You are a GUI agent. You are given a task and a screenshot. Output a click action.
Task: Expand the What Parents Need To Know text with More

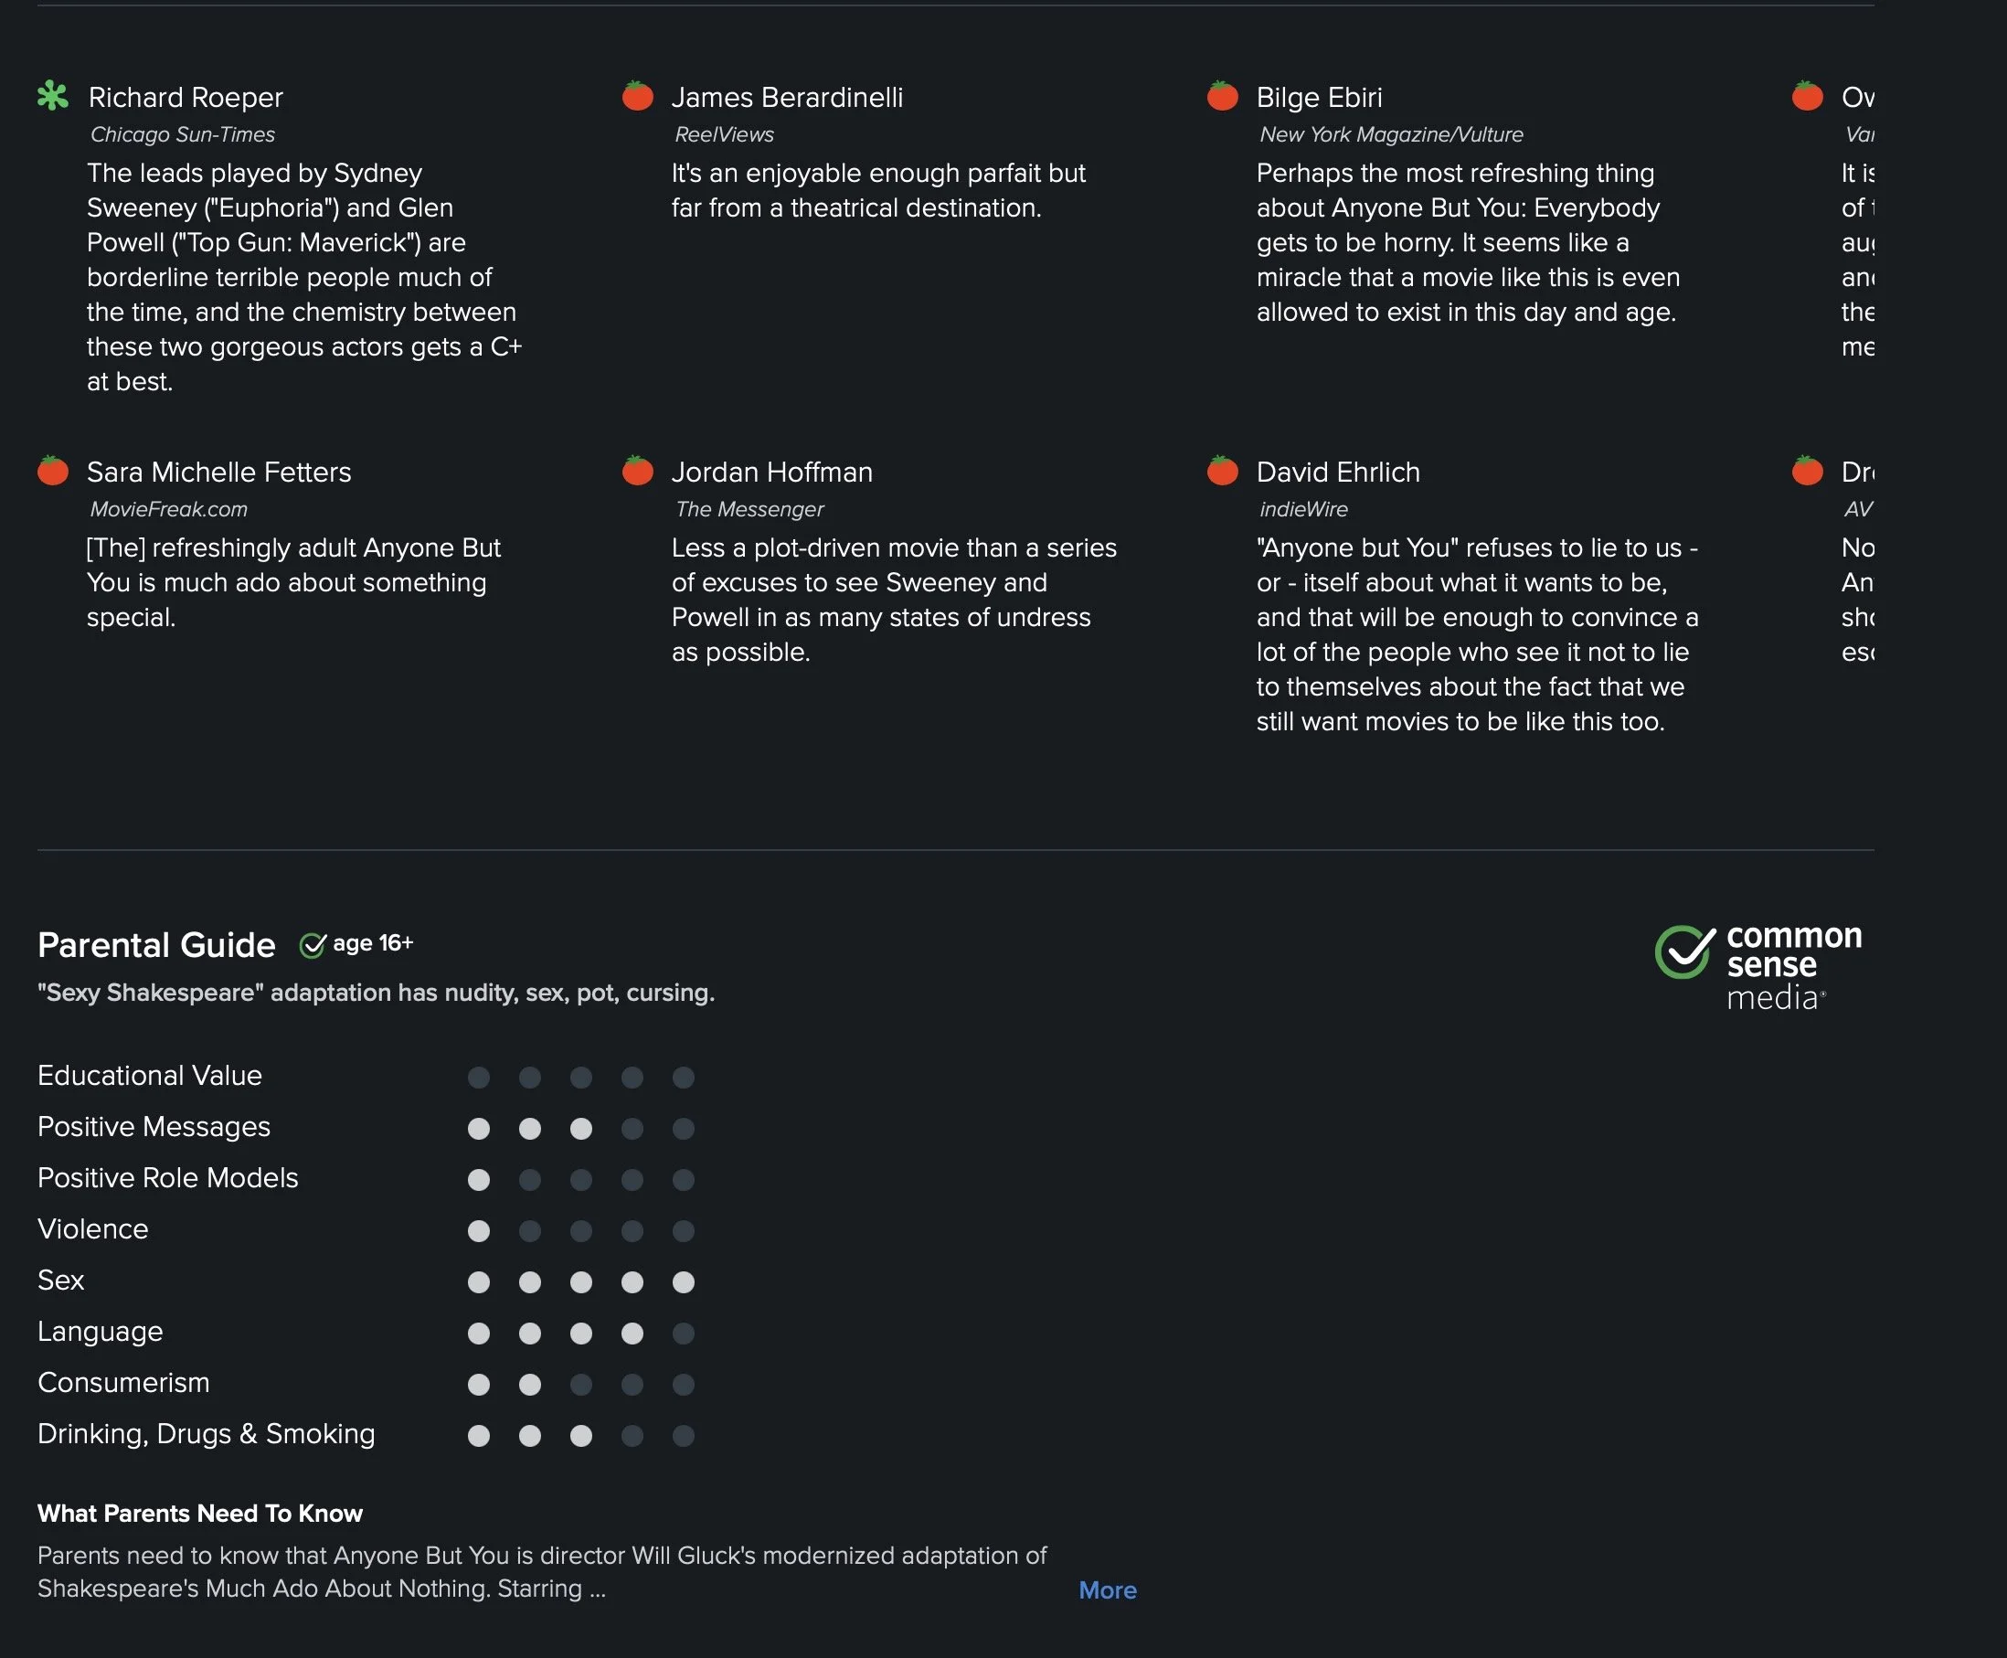(x=1108, y=1590)
